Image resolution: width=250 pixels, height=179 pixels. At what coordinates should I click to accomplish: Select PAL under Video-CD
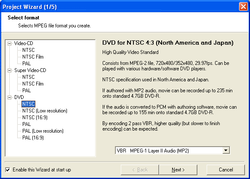tap(27, 64)
